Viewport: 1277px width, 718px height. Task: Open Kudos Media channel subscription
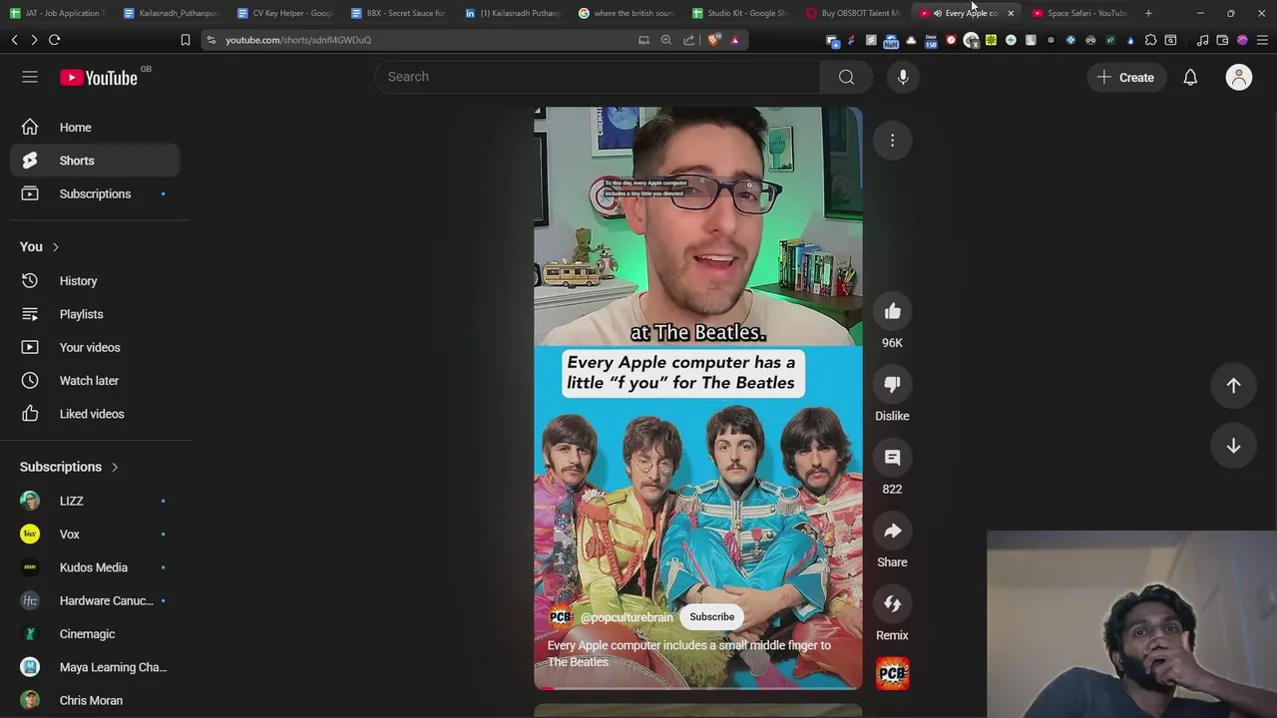[95, 567]
